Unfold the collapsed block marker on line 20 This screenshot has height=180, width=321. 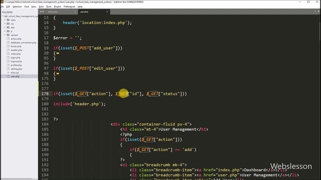[58, 53]
